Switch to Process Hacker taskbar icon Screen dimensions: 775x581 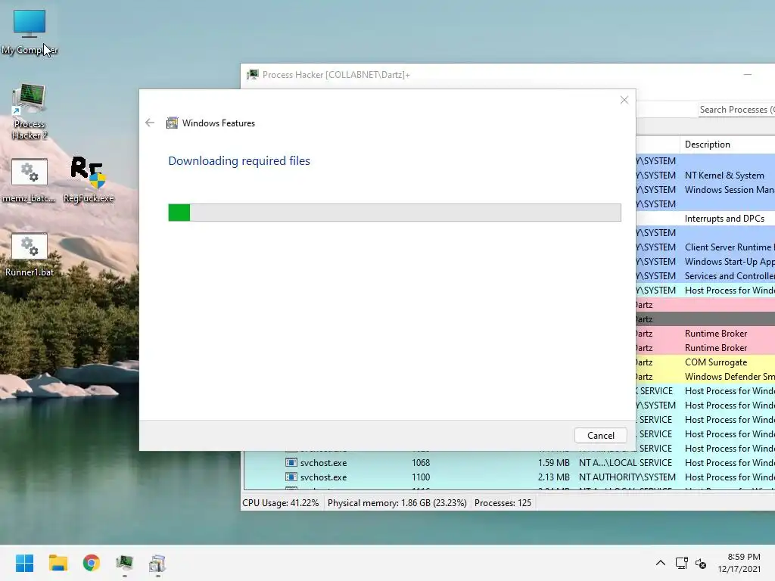tap(125, 563)
